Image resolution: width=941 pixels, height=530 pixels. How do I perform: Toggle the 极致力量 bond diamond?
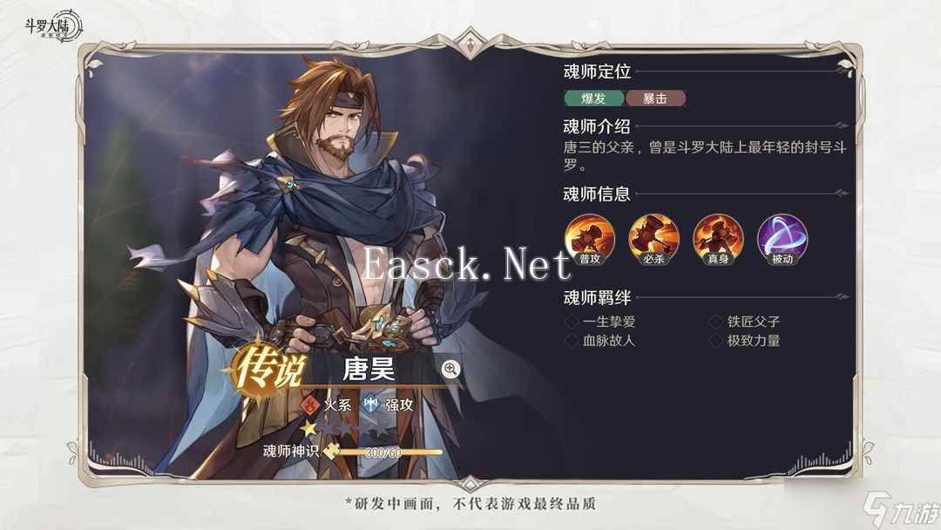(716, 341)
